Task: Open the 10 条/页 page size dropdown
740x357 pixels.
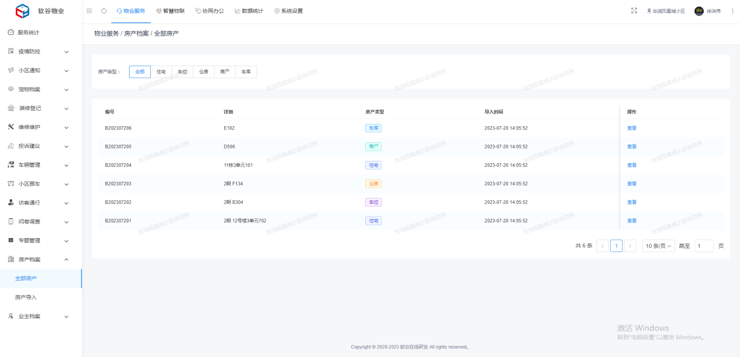Action: (658, 246)
